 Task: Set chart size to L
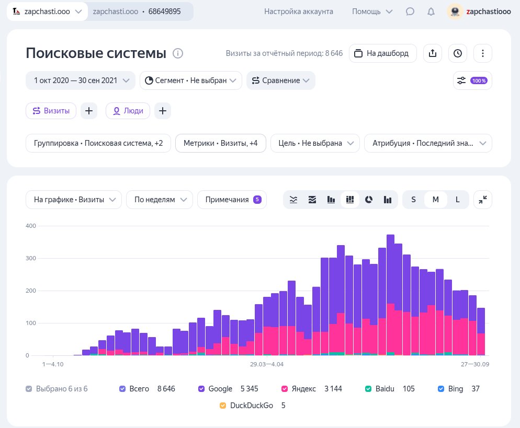pos(458,200)
